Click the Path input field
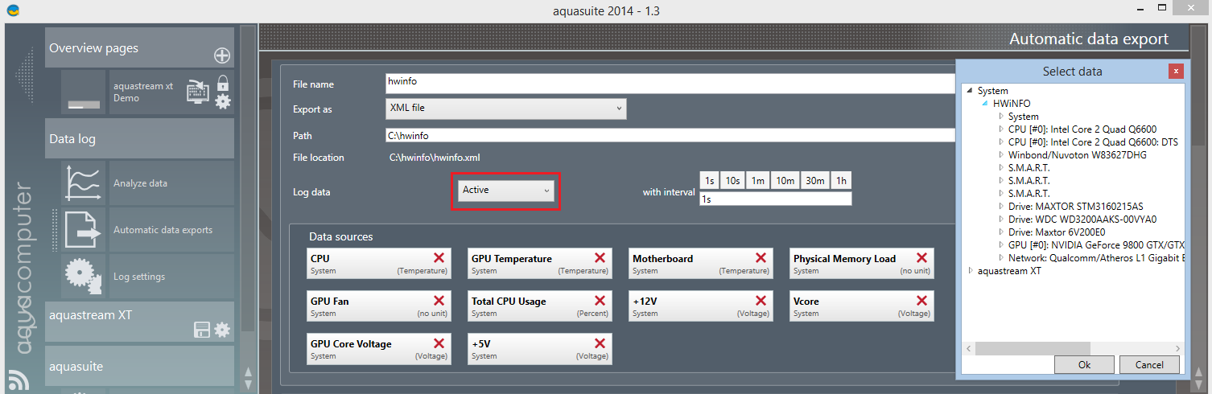The width and height of the screenshot is (1212, 394). pos(670,136)
